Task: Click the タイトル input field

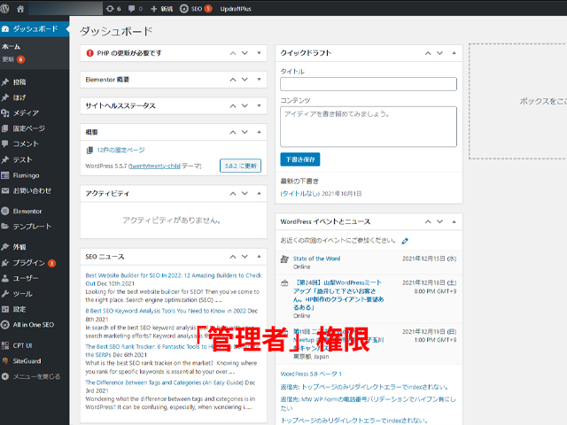Action: pos(369,84)
